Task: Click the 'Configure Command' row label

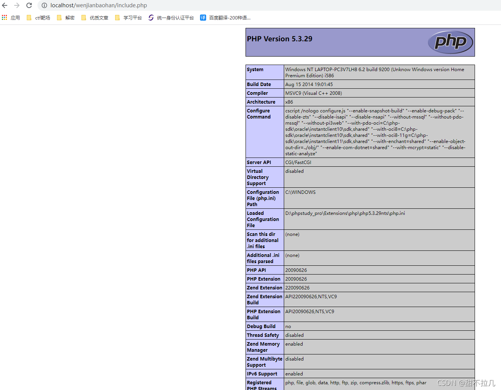Action: point(259,114)
